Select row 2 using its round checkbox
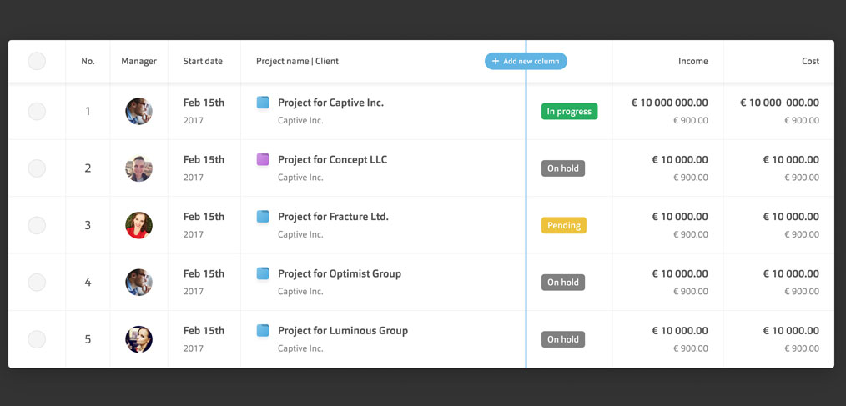The width and height of the screenshot is (846, 406). coord(37,168)
